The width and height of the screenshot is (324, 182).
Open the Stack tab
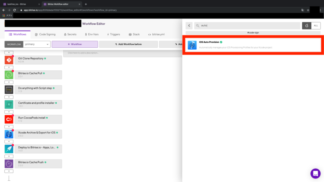(134, 34)
